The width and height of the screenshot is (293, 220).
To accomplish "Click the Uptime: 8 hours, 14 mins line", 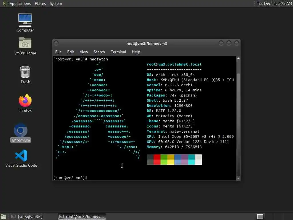I will click(174, 90).
